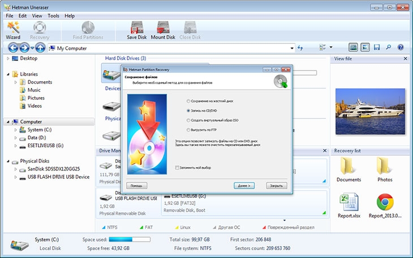Open the View menu
This screenshot has width=413, height=258.
[37, 16]
